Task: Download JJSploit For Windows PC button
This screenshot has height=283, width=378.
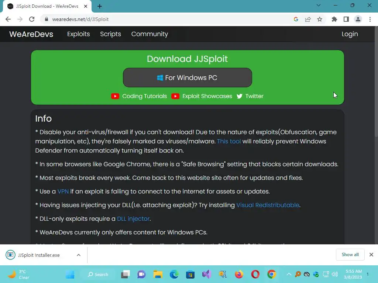Action: pyautogui.click(x=187, y=77)
